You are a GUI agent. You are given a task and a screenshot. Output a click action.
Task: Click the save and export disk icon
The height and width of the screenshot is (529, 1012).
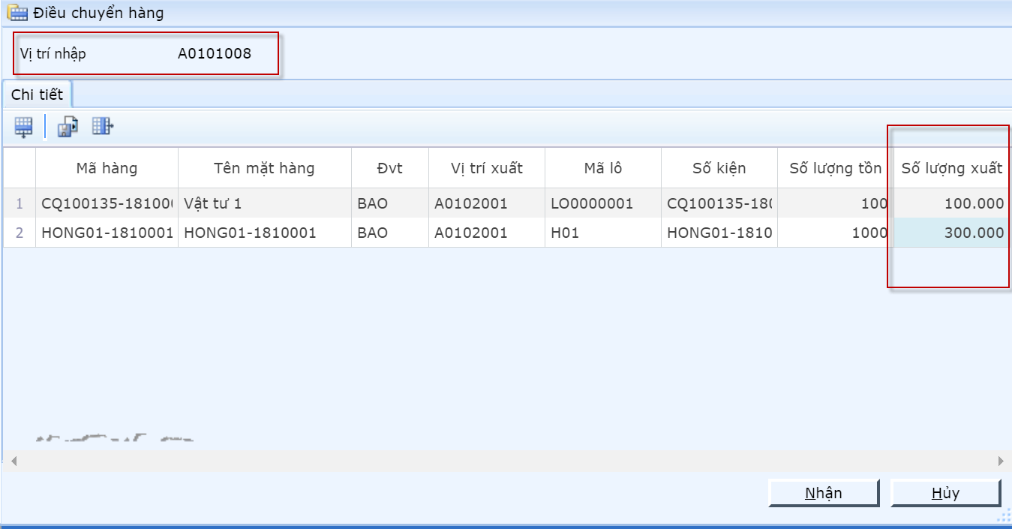click(x=68, y=127)
